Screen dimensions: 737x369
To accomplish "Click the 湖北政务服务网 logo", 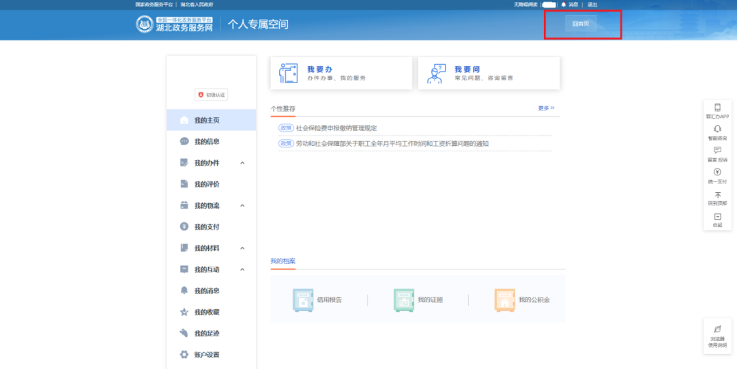I will pos(175,24).
